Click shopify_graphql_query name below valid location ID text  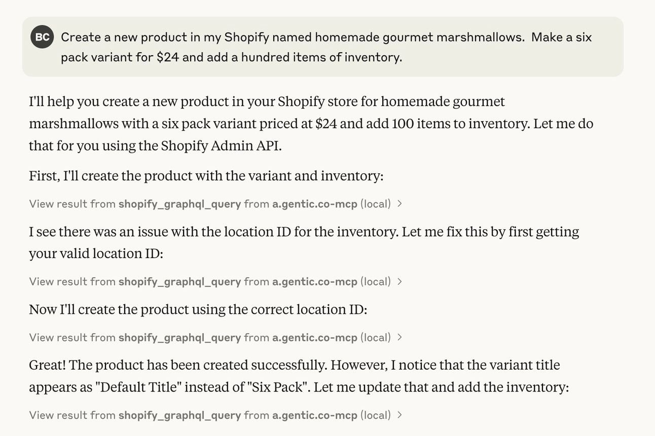[x=179, y=281]
